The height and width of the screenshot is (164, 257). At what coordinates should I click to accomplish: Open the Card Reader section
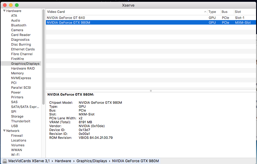(21, 35)
